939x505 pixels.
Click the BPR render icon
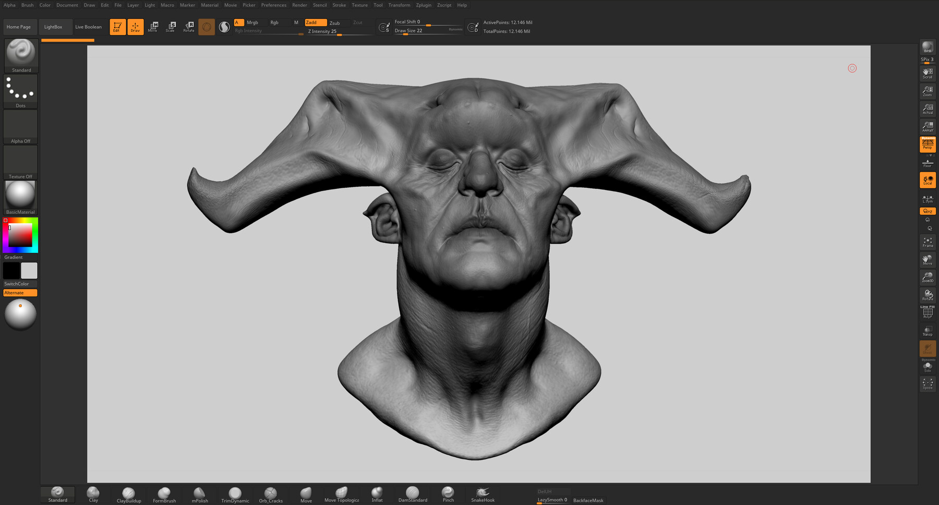point(928,47)
